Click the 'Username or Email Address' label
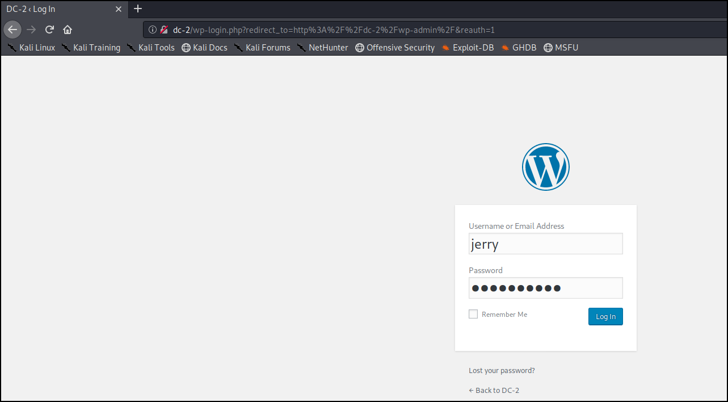 pyautogui.click(x=516, y=226)
